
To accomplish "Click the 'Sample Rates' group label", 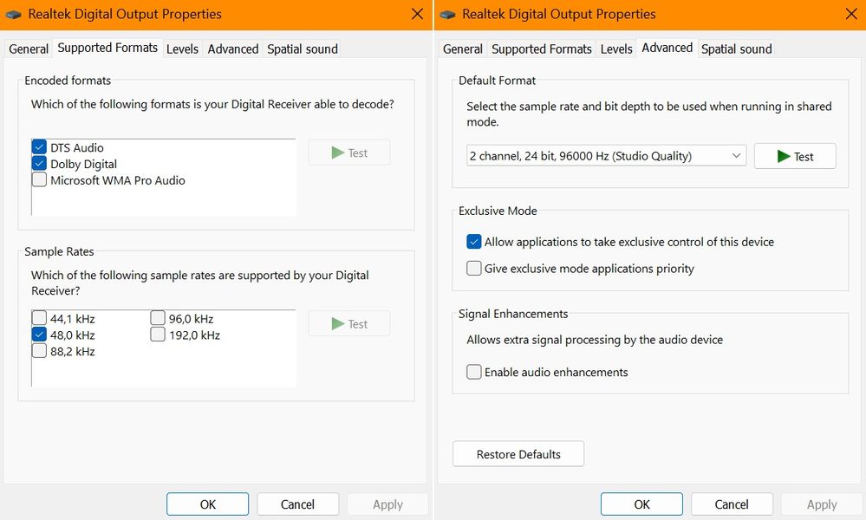I will click(x=59, y=251).
